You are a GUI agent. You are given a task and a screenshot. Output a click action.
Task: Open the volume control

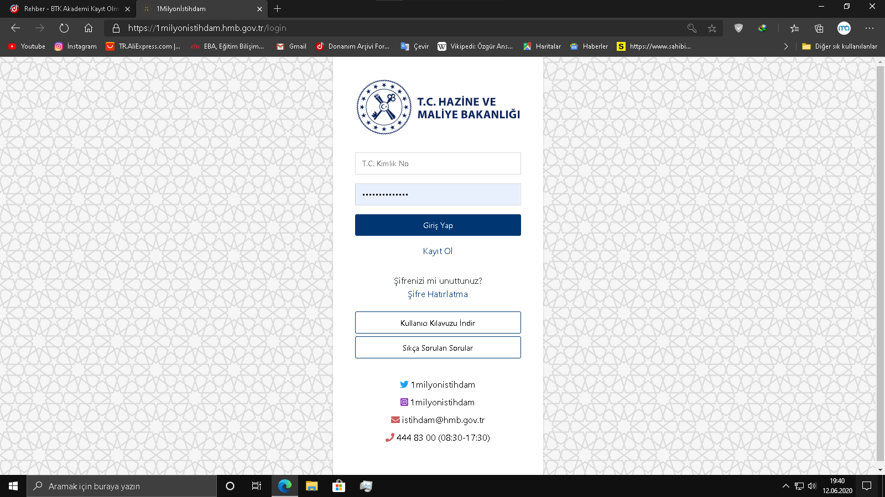(812, 486)
